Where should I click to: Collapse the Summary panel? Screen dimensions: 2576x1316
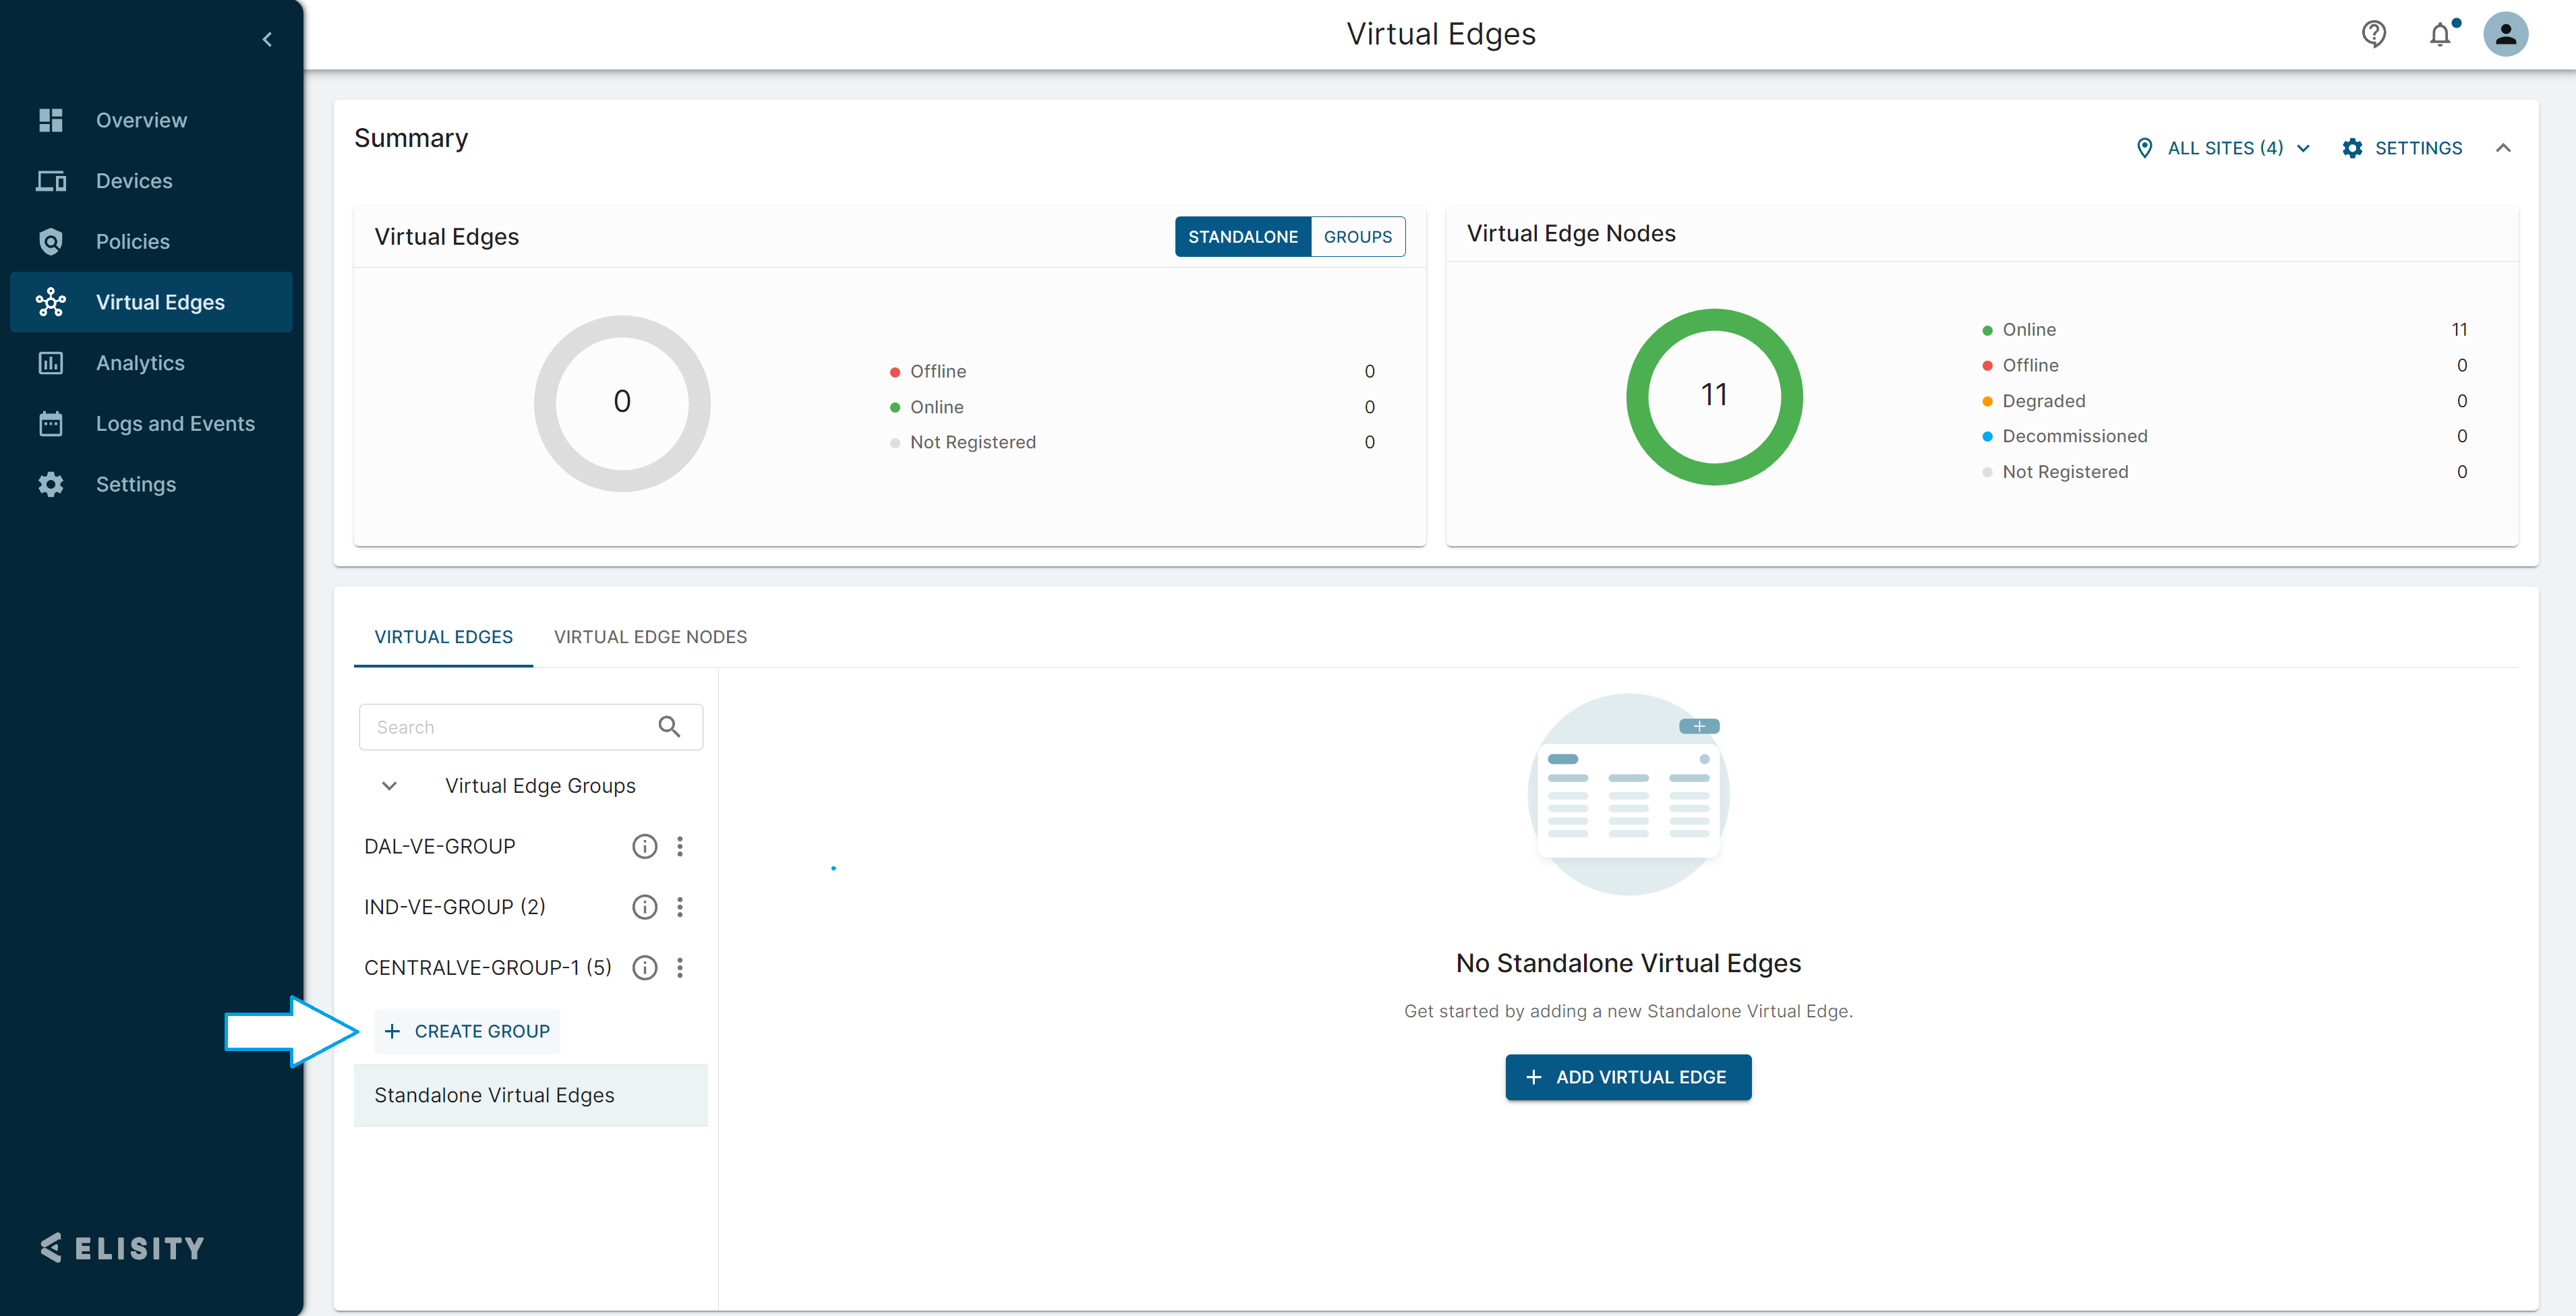2503,148
